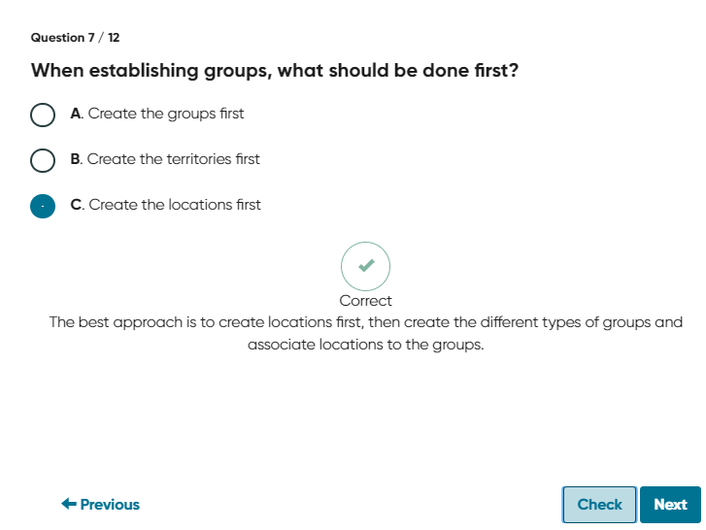
Task: Click the 'Question 7 / 12' progress label
Action: tap(75, 37)
